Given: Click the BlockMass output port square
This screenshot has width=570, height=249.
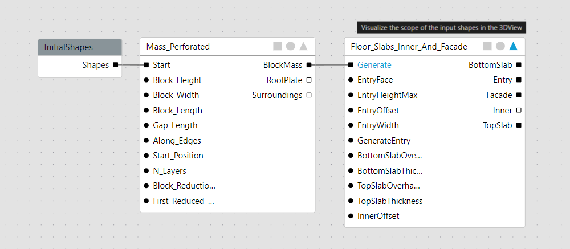Looking at the screenshot, I should tap(309, 65).
